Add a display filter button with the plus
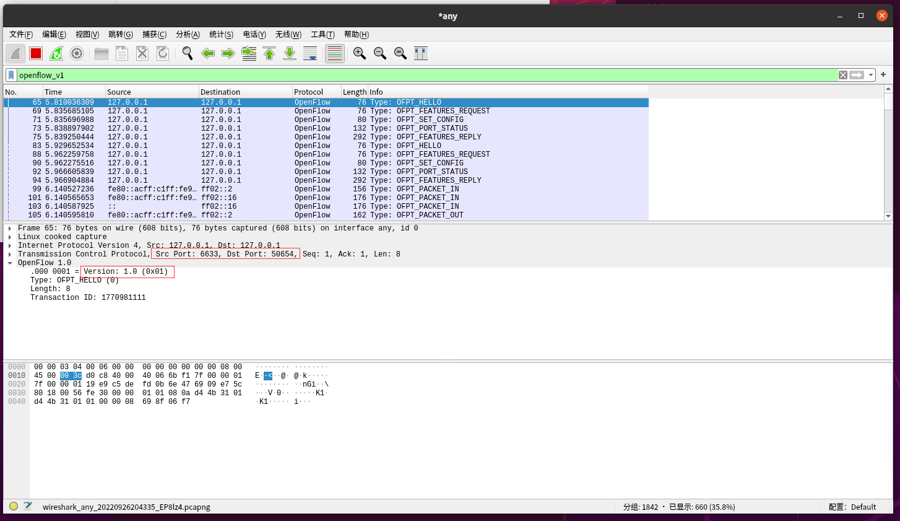This screenshot has height=521, width=900. [x=883, y=74]
